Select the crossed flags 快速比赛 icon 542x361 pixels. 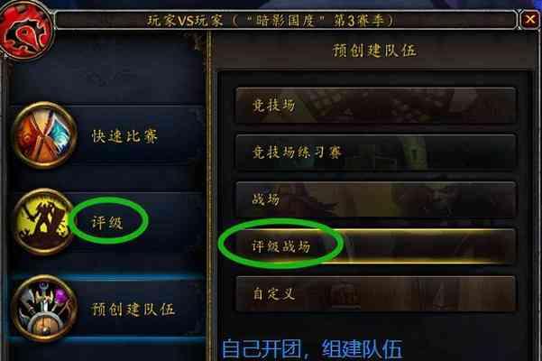[x=45, y=135]
